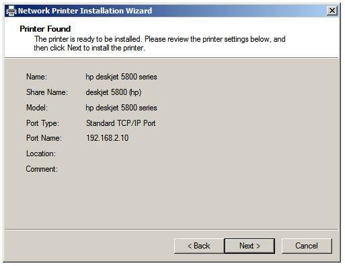Cancel the printer installation

(307, 246)
